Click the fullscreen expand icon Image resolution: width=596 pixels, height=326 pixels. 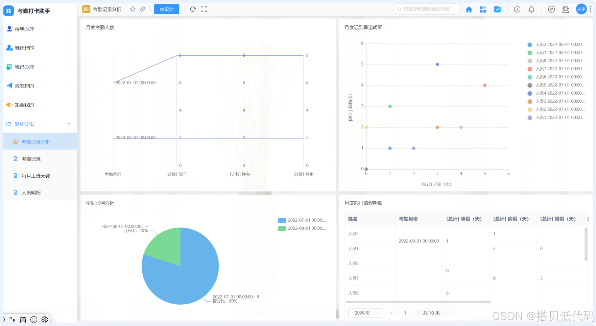point(204,9)
